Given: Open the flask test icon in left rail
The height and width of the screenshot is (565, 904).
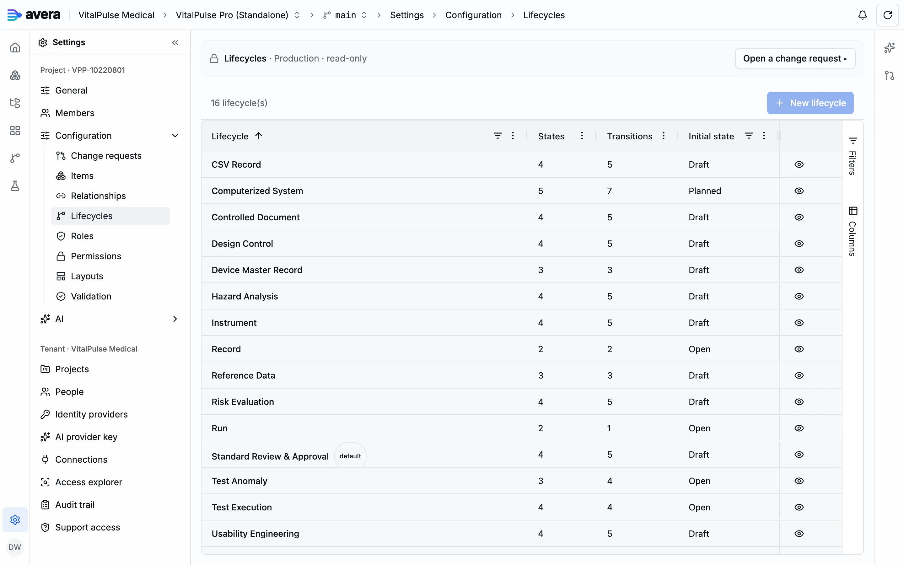Looking at the screenshot, I should [15, 186].
